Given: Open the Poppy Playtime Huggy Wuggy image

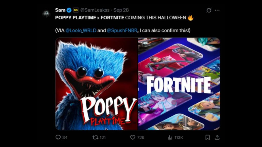Looking at the screenshot, I should coord(97,84).
